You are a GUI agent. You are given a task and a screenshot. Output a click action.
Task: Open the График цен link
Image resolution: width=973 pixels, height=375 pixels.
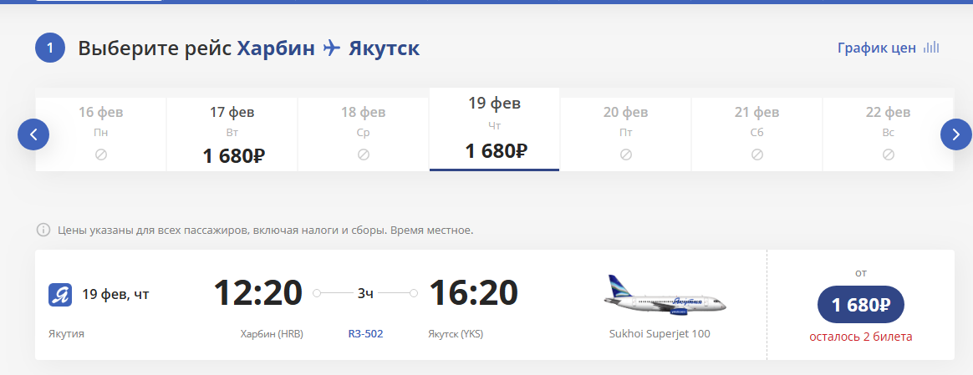877,48
